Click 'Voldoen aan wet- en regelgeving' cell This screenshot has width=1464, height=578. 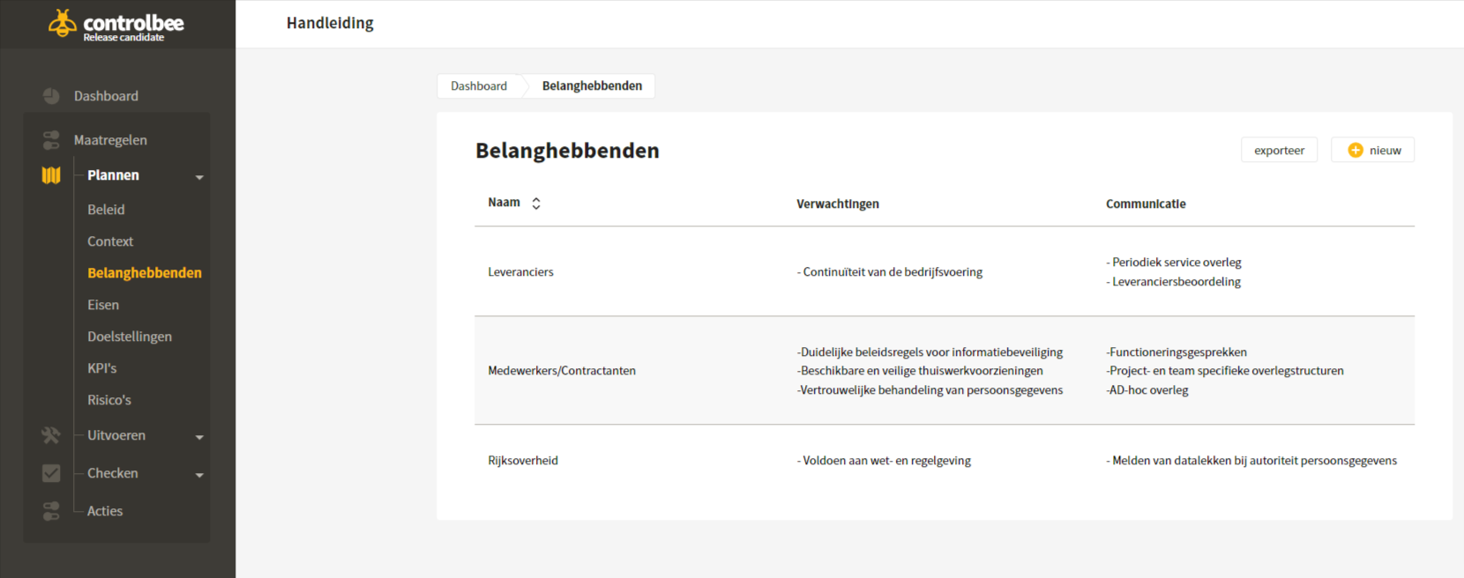tap(884, 461)
